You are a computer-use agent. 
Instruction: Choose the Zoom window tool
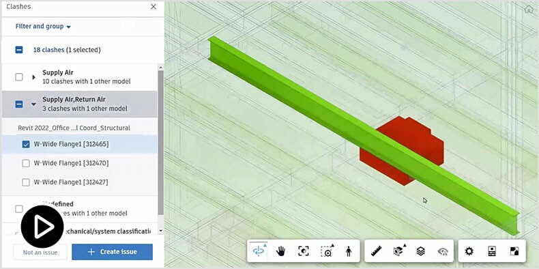click(x=326, y=251)
